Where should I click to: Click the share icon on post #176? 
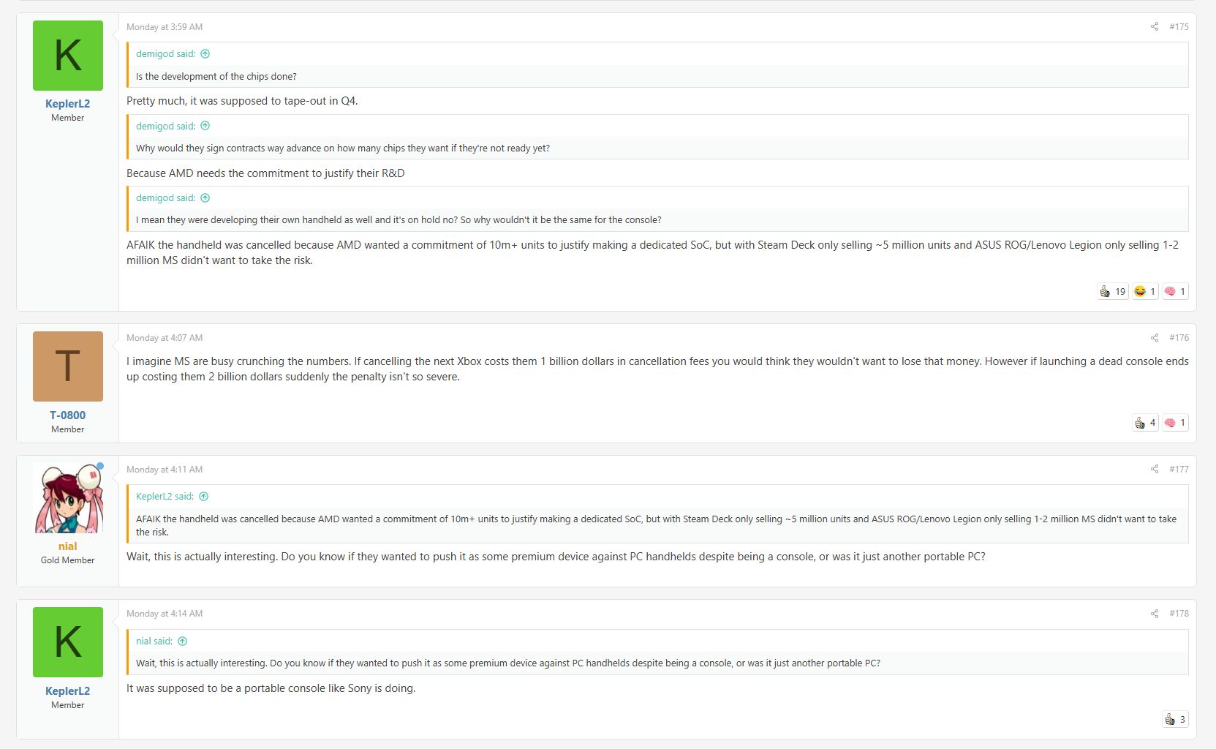(1155, 338)
